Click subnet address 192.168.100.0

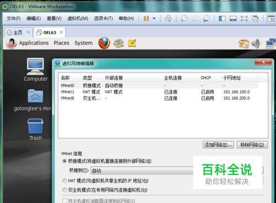(236, 92)
